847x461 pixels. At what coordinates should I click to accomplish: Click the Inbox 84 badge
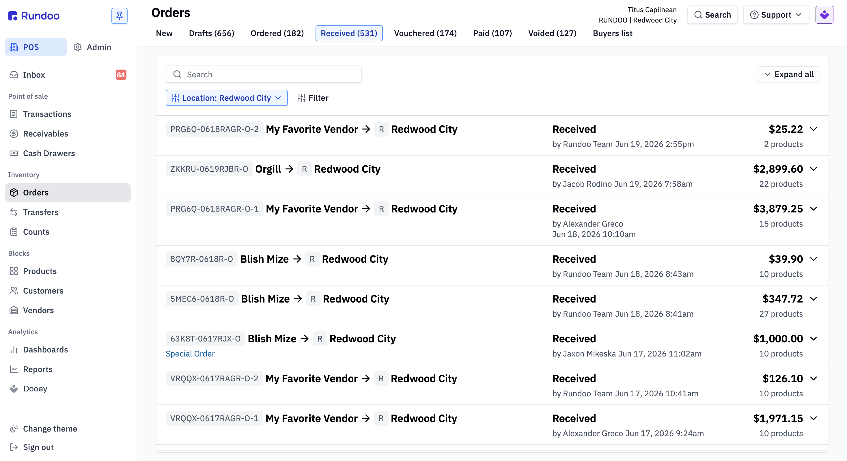[x=121, y=75]
